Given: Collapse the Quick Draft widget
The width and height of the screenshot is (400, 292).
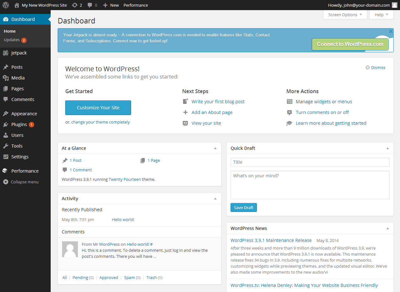Looking at the screenshot, I should [388, 148].
